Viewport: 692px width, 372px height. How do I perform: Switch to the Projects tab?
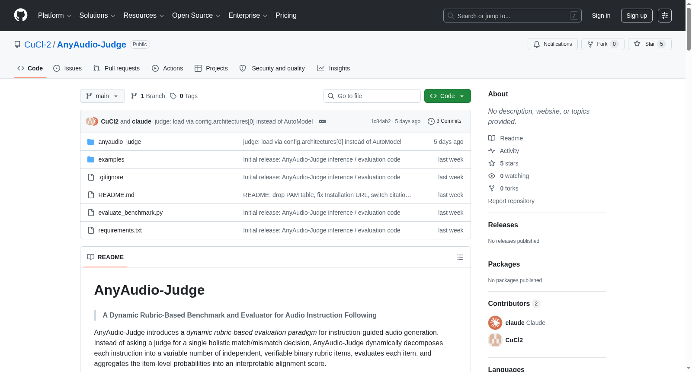pyautogui.click(x=211, y=68)
